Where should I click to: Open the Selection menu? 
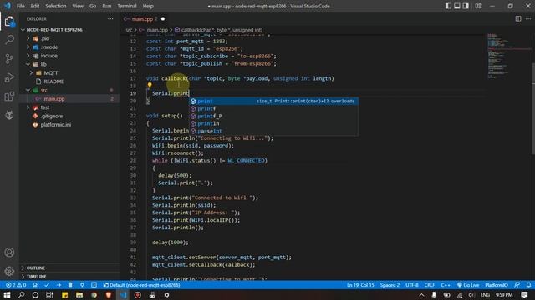click(x=56, y=6)
